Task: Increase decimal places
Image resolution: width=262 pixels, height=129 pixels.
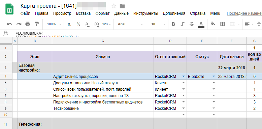Action: tap(96, 24)
